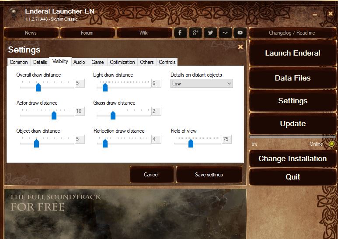Screen dimensions: 338x239
Task: Open the Forum button
Action: coord(87,33)
